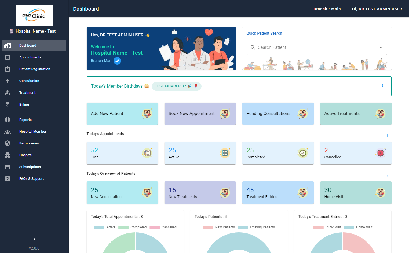
Task: Click the Patient Registration badge icon
Action: coord(8,69)
